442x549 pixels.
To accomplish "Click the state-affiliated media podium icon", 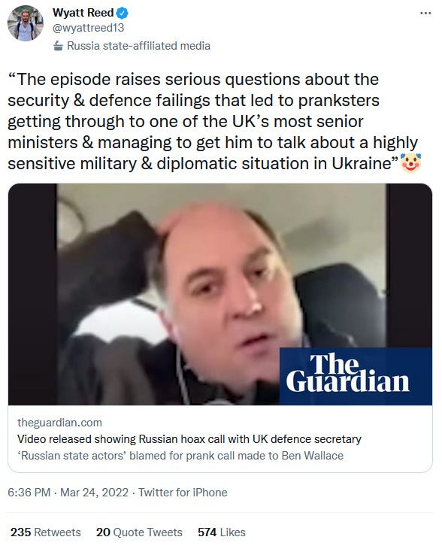I will pyautogui.click(x=58, y=46).
